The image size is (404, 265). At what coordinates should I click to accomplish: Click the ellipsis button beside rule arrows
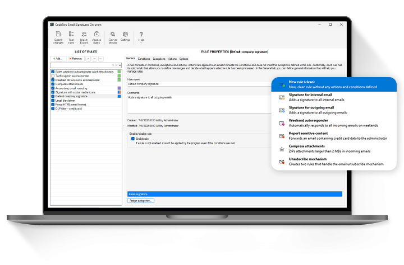click(x=101, y=59)
